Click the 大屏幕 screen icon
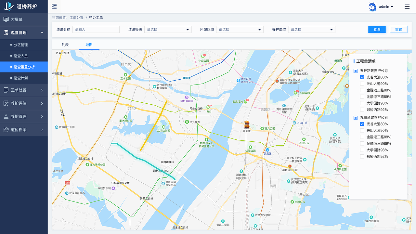Screen dimensions: 416x234 6,19
